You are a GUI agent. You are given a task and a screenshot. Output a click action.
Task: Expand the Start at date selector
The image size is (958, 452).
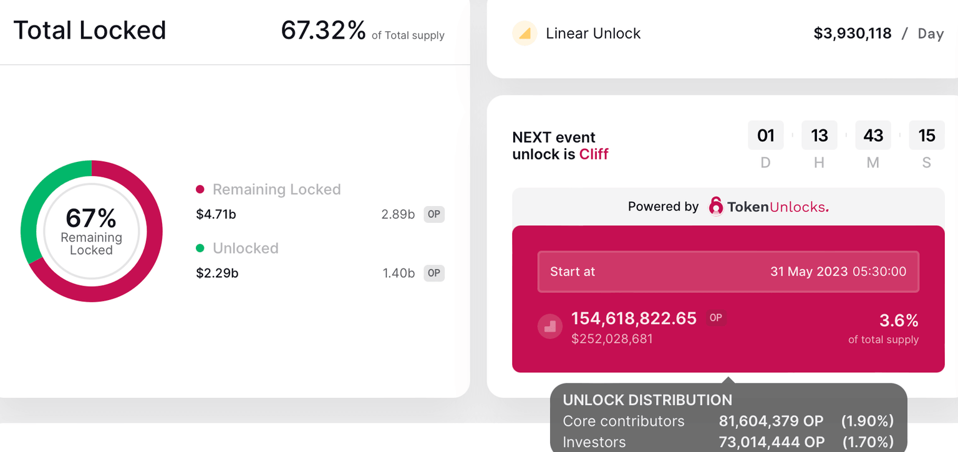click(x=728, y=271)
